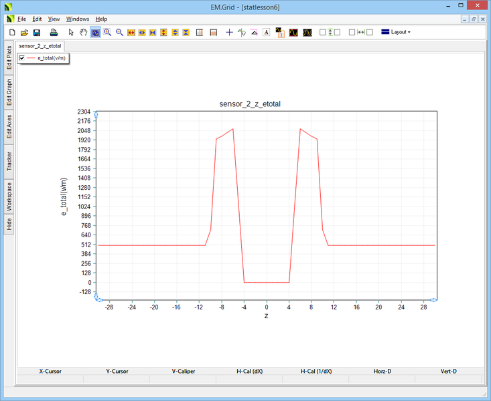This screenshot has width=491, height=401.
Task: Open the Edit Plots side panel
Action: [9, 57]
